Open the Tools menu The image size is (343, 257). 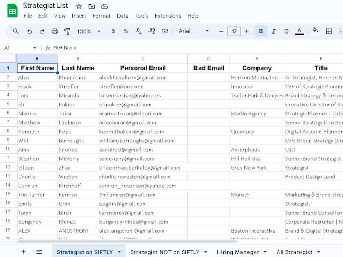click(141, 16)
